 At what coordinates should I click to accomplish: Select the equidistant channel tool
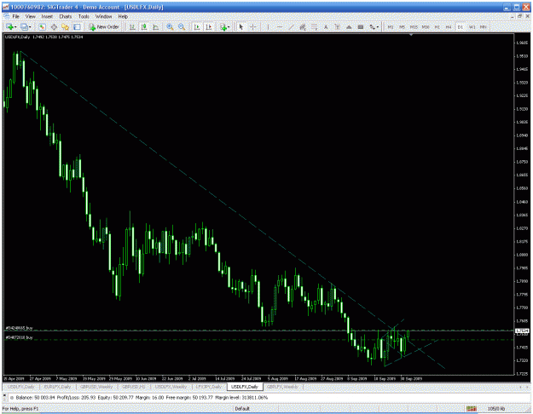coord(303,26)
